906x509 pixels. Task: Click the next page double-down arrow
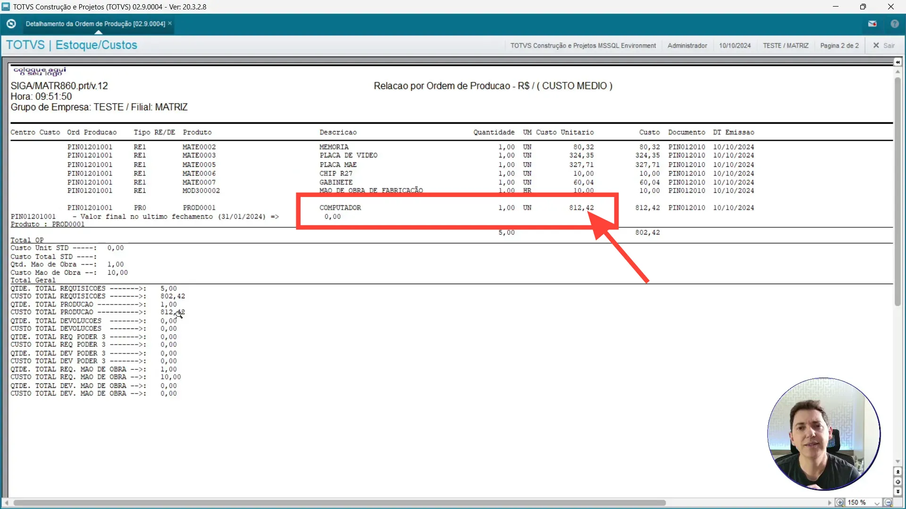click(x=898, y=492)
